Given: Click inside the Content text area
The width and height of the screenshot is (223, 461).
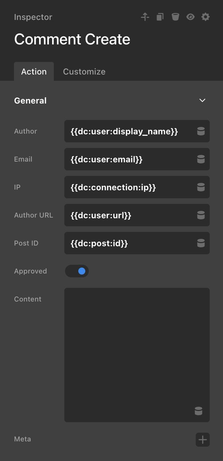Looking at the screenshot, I should [136, 350].
